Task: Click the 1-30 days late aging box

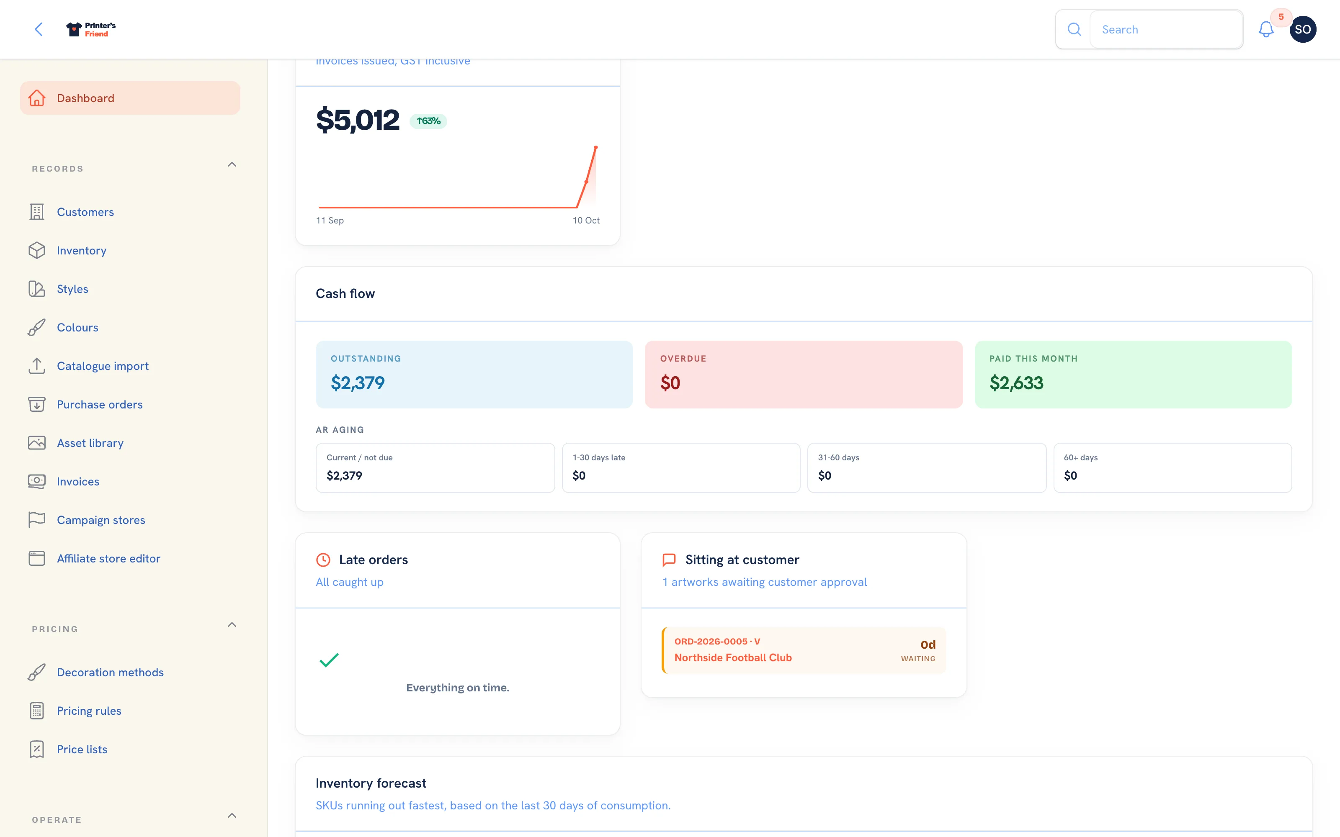Action: pyautogui.click(x=681, y=467)
